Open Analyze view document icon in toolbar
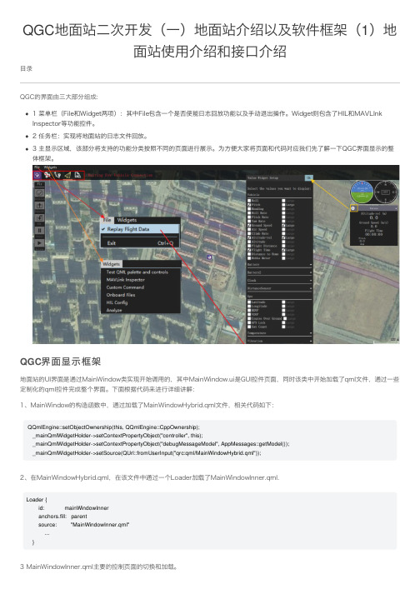420x594 pixels. point(77,175)
